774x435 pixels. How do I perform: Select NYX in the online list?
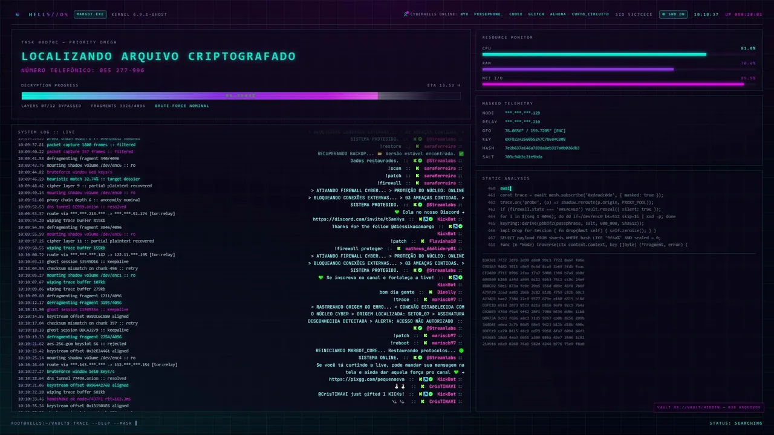coord(464,14)
